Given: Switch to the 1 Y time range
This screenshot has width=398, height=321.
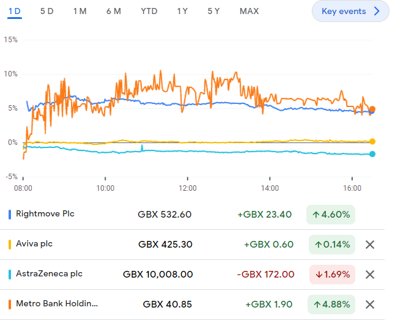Looking at the screenshot, I should tap(182, 12).
